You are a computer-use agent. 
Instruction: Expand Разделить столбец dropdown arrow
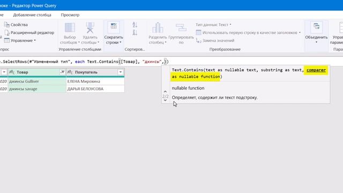pos(166,42)
